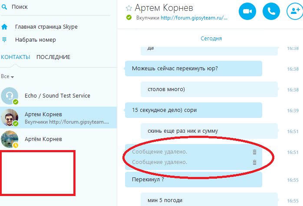Select the Echo / Sound Test Service contact
This screenshot has height=206, width=303.
coord(58,96)
